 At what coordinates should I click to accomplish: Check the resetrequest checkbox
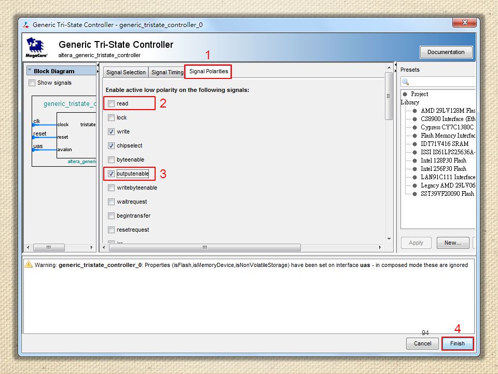click(x=111, y=230)
